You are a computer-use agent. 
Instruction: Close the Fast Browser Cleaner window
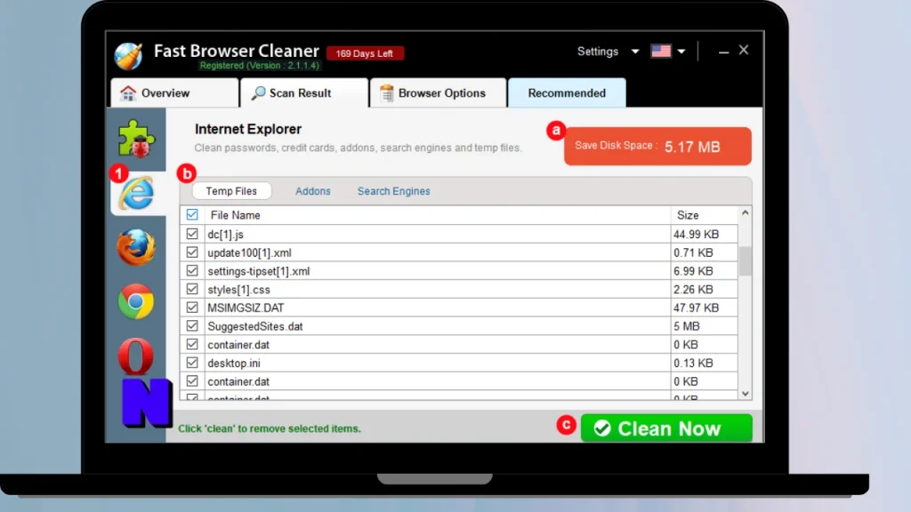(744, 51)
